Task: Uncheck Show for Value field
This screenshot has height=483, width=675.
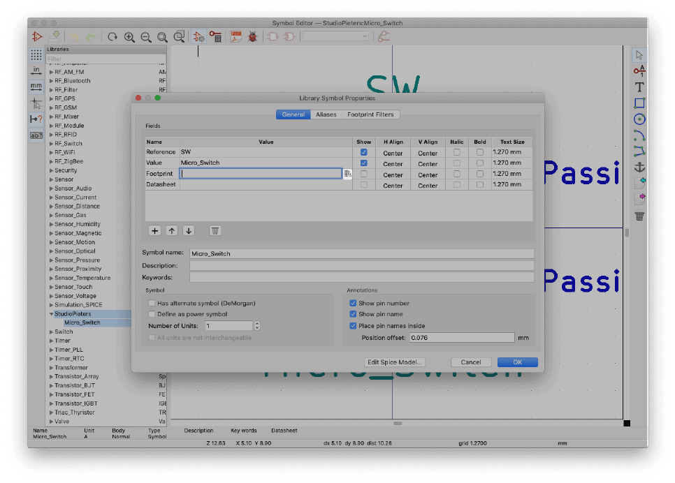Action: click(364, 163)
